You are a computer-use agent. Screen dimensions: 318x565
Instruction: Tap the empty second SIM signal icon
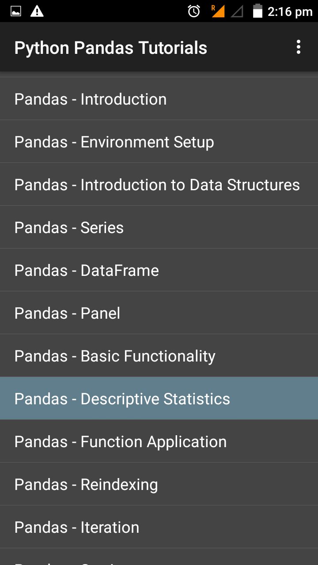237,11
